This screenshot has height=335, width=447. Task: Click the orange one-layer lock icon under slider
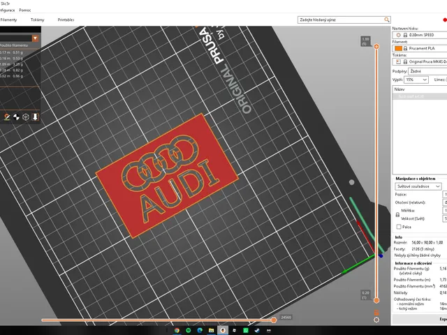point(376,313)
